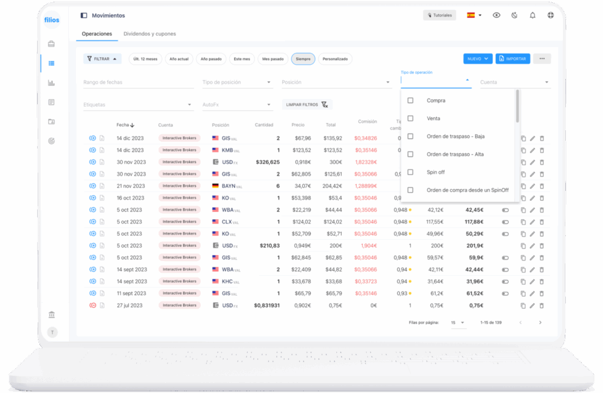The height and width of the screenshot is (393, 603).
Task: Check the Venta option
Action: (x=410, y=118)
